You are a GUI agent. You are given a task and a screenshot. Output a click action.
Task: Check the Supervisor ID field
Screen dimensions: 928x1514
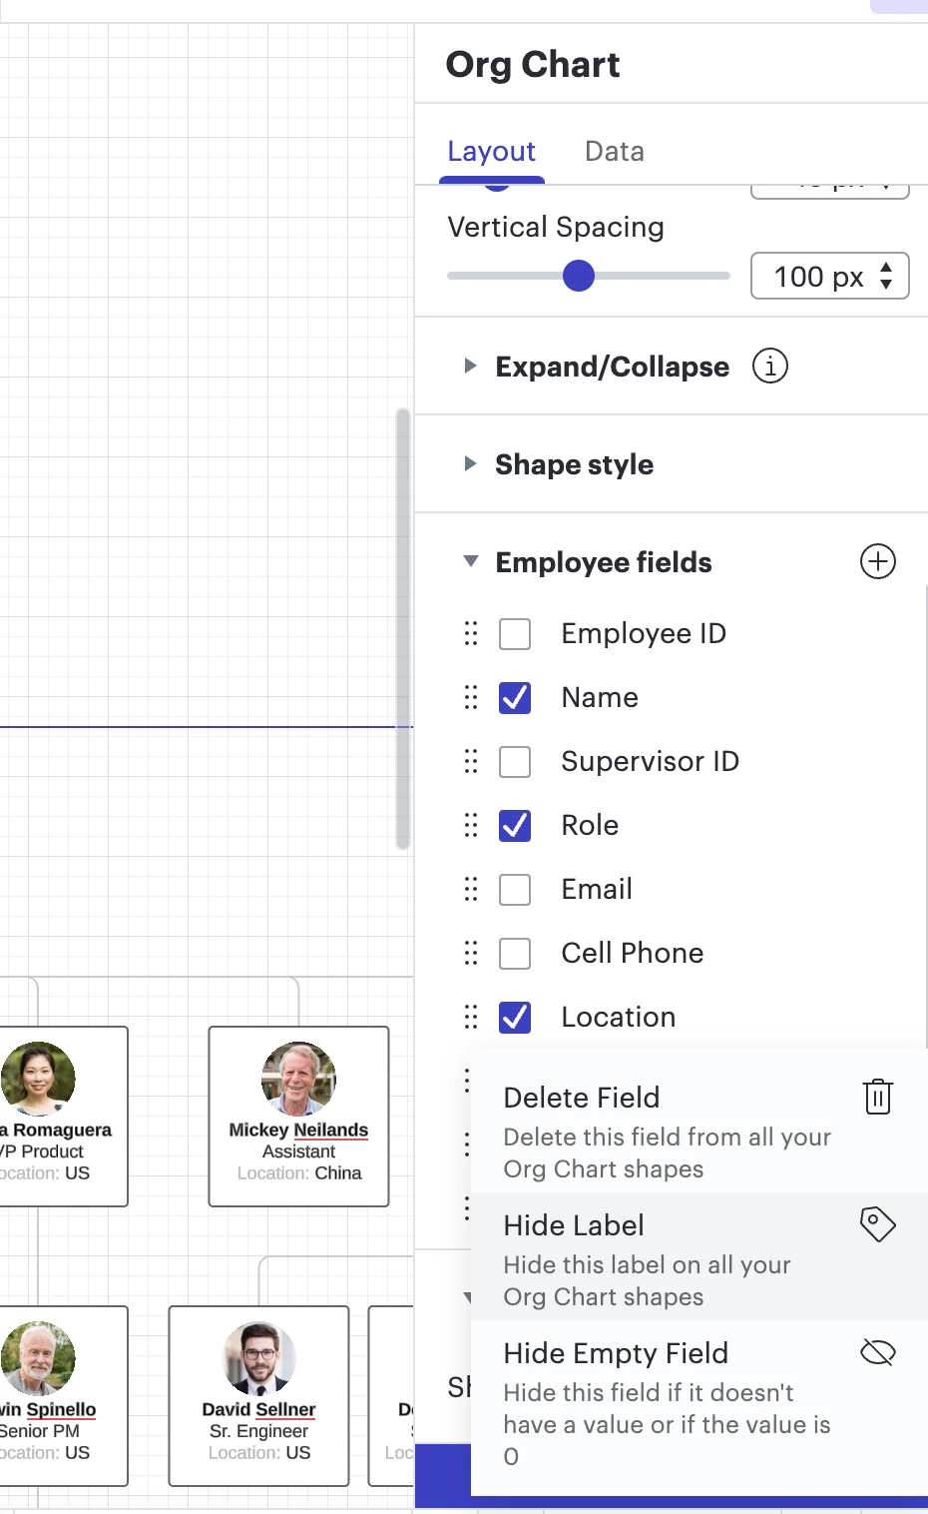514,761
